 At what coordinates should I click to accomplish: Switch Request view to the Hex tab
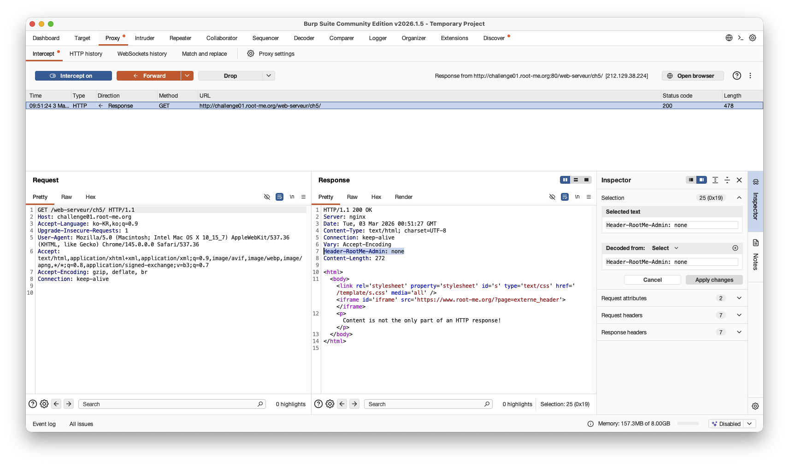coord(90,197)
